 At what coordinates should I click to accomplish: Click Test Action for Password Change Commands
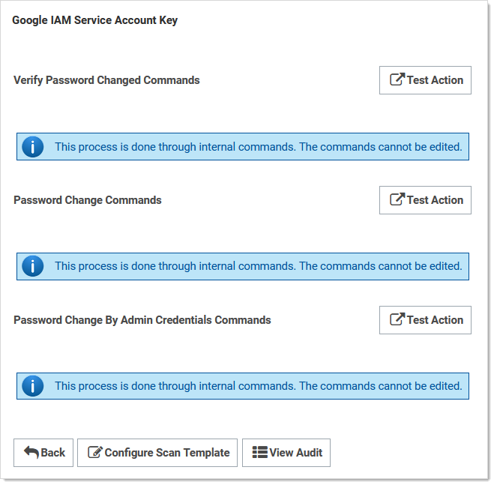point(425,200)
